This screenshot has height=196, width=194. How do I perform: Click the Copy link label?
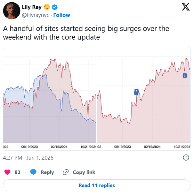point(84,172)
